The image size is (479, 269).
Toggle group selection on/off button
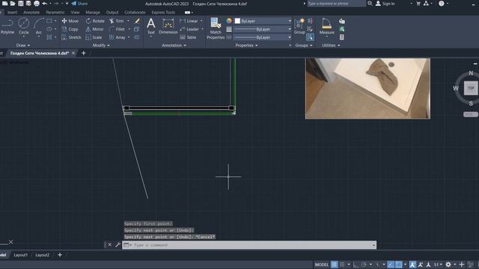[x=310, y=37]
